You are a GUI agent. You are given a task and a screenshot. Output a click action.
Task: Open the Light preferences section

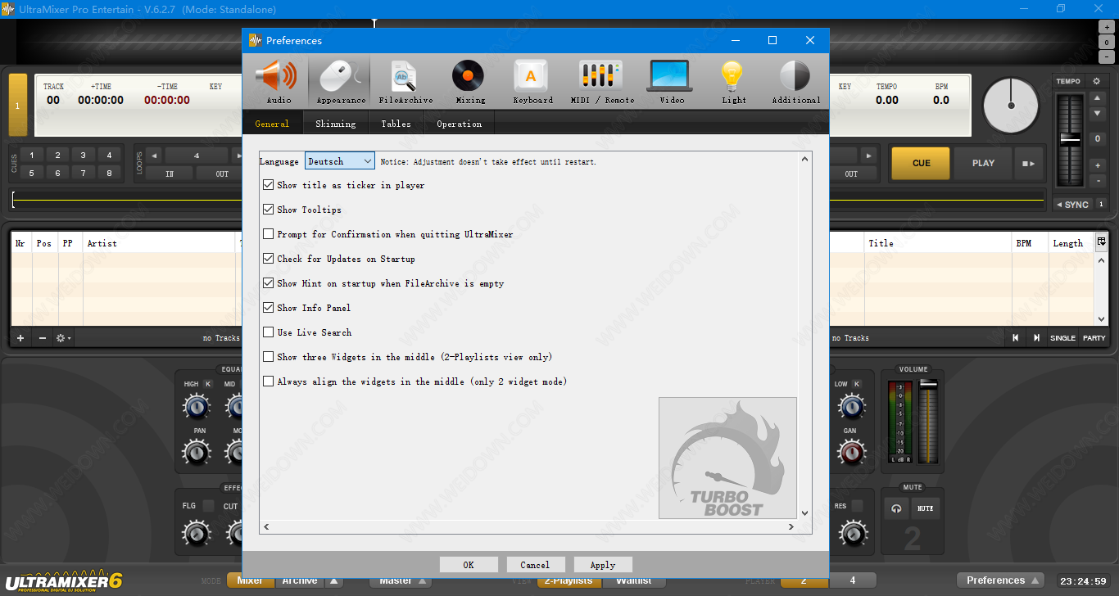coord(733,82)
